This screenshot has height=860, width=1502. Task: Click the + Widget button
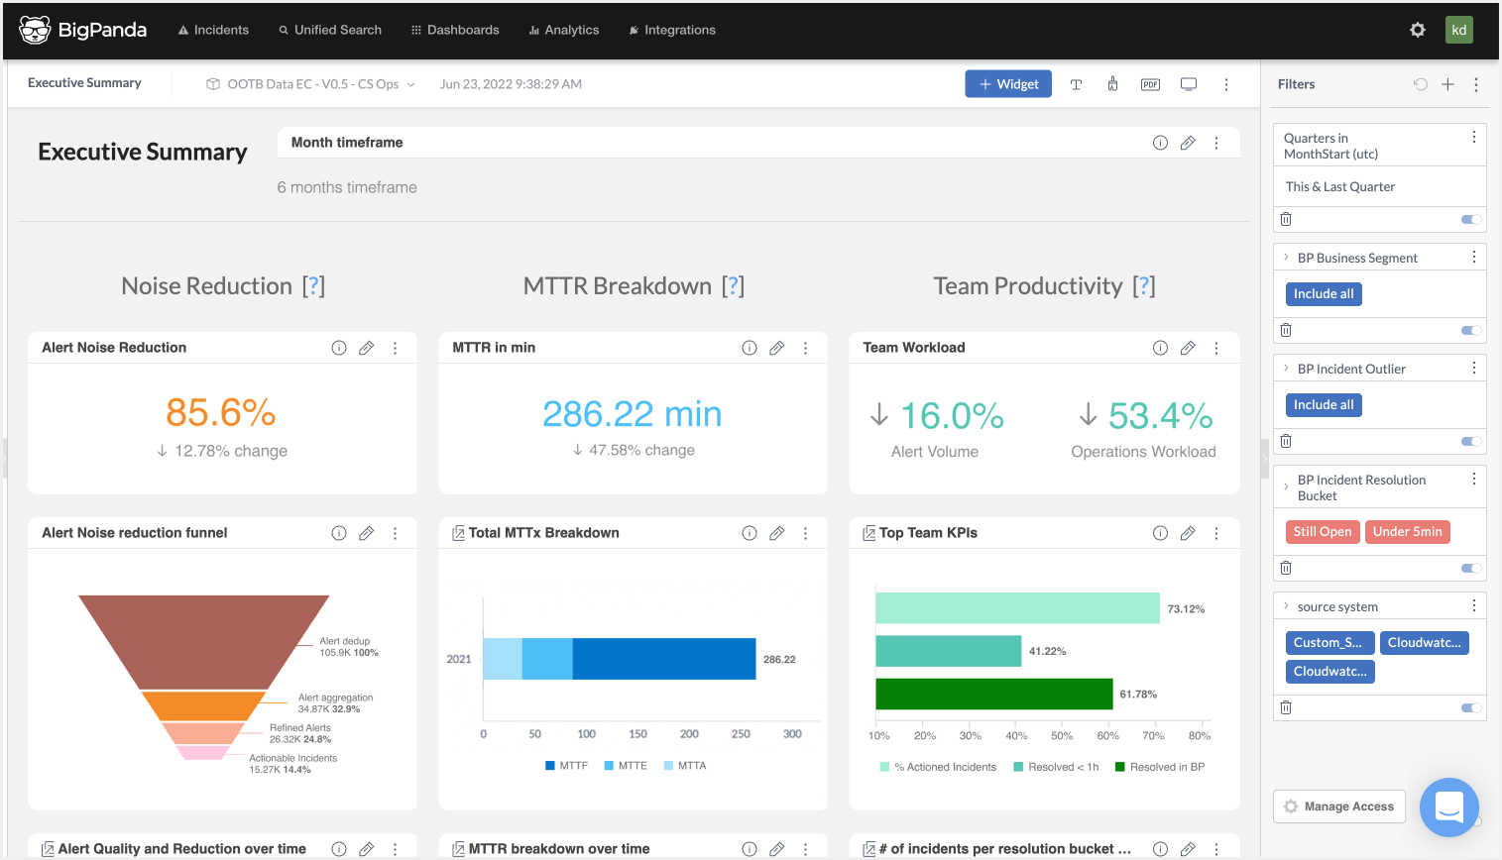click(1008, 84)
